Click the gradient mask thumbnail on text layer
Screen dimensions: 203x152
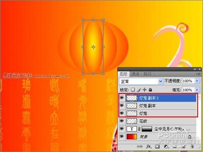[147, 129]
